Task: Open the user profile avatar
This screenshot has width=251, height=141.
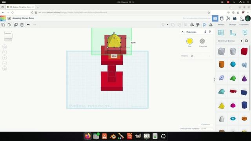Action: 247,18
